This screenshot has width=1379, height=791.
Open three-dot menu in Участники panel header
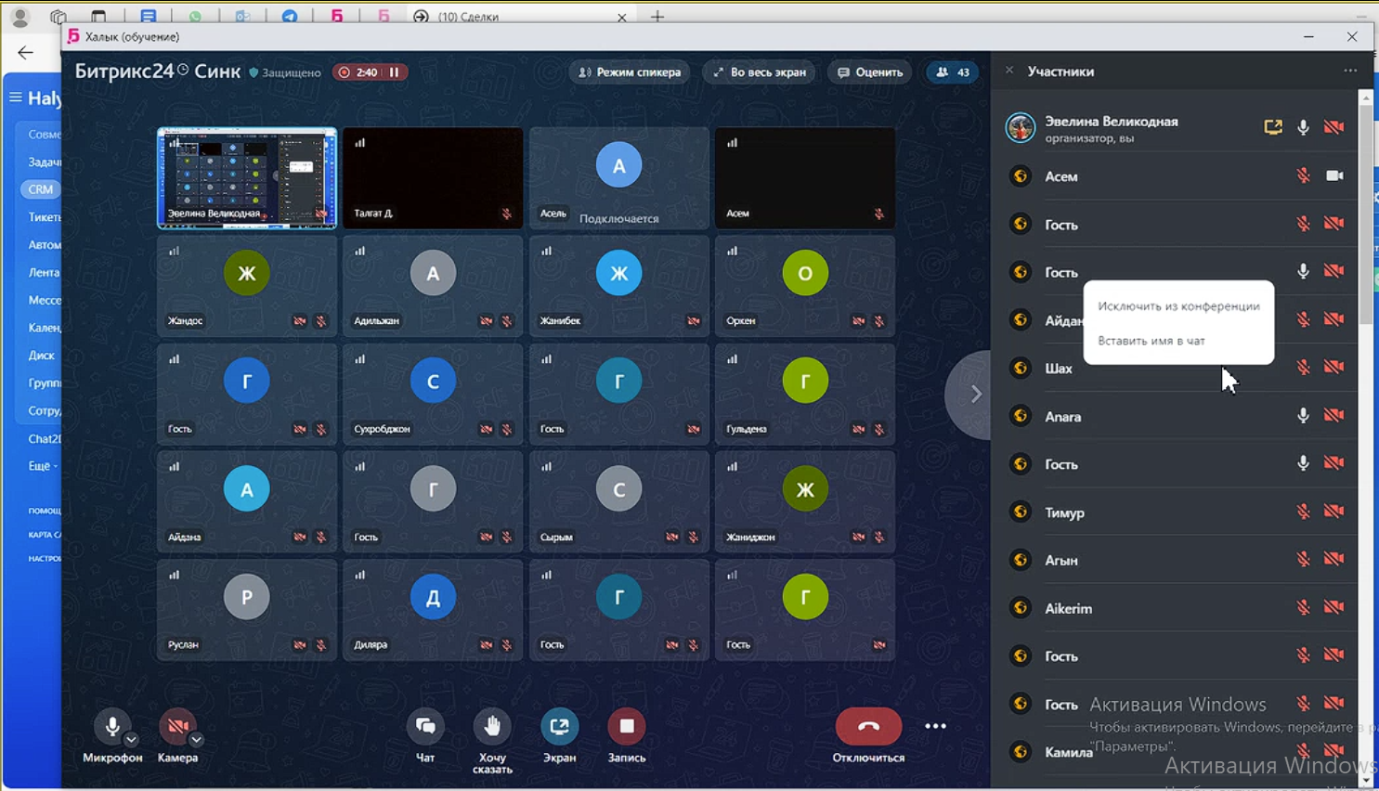click(1350, 71)
